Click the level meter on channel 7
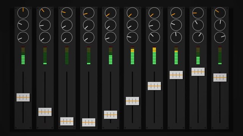This screenshot has width=243, height=136. click(154, 55)
